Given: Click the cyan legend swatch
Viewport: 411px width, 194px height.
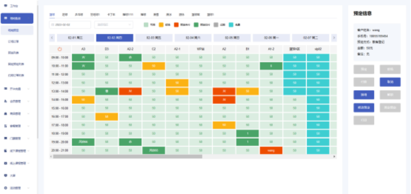Looking at the screenshot, I should [x=231, y=25].
